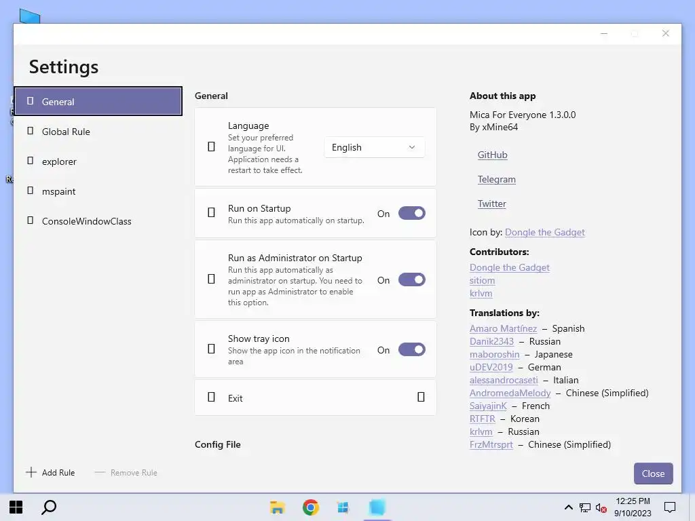The width and height of the screenshot is (695, 521).
Task: Click the network tray icon
Action: pyautogui.click(x=585, y=507)
